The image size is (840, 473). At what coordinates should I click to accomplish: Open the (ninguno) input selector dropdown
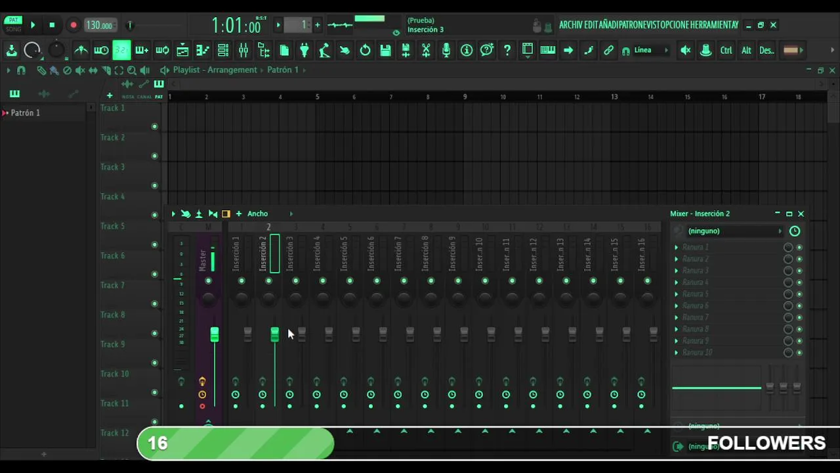[735, 231]
